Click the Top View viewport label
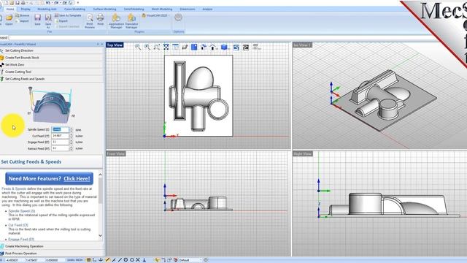 click(x=115, y=45)
